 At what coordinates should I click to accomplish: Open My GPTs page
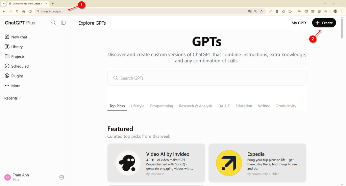299,23
